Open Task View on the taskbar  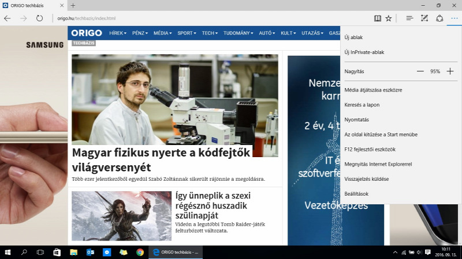click(40, 252)
